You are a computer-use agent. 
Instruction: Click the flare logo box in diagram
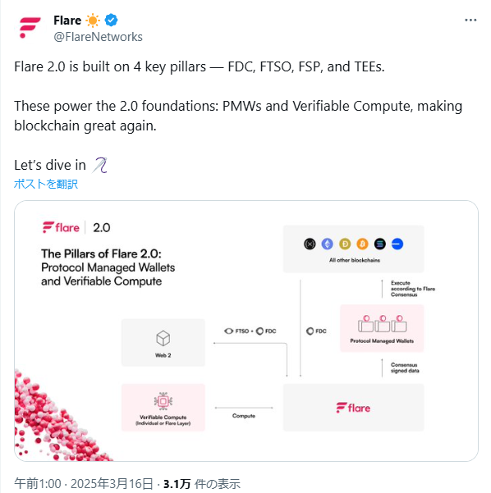[x=353, y=408]
